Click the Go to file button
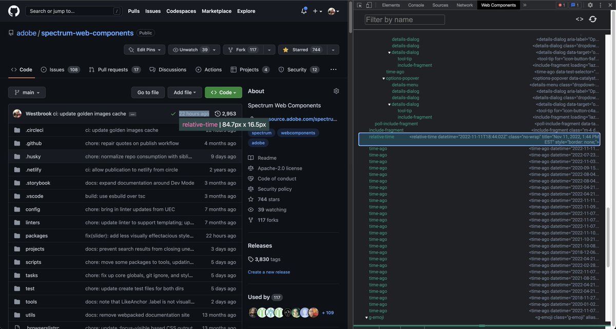This screenshot has width=616, height=329. (148, 92)
